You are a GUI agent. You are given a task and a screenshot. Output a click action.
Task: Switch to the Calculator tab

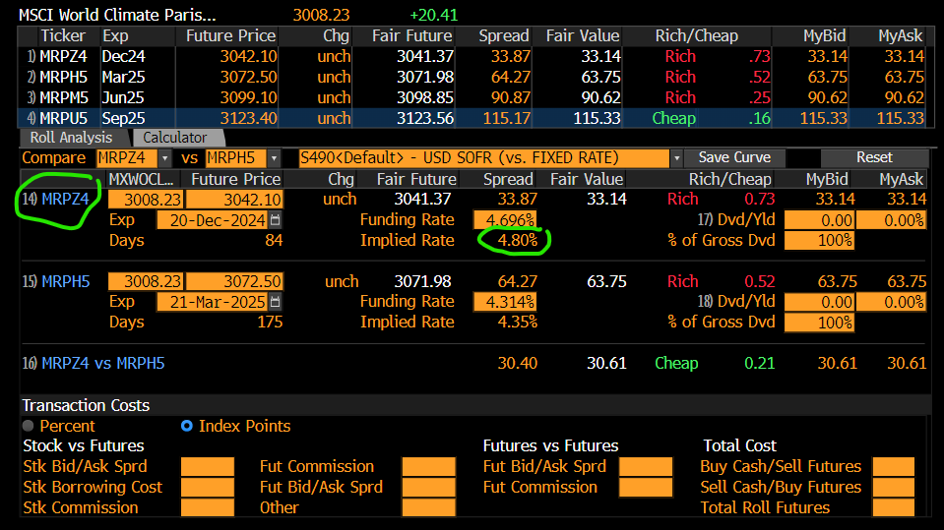tap(175, 138)
